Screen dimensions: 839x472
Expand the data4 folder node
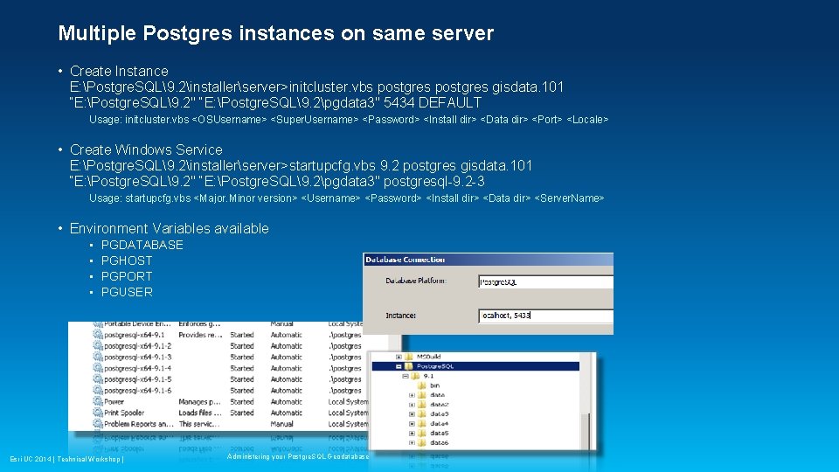412,424
